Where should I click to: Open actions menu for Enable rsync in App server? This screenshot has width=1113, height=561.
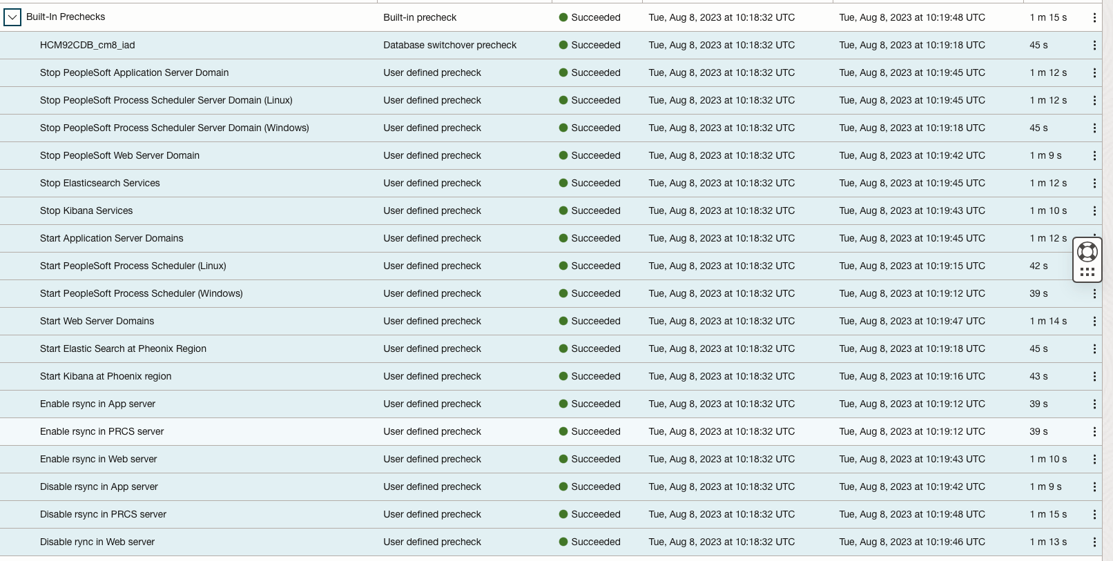click(1094, 404)
